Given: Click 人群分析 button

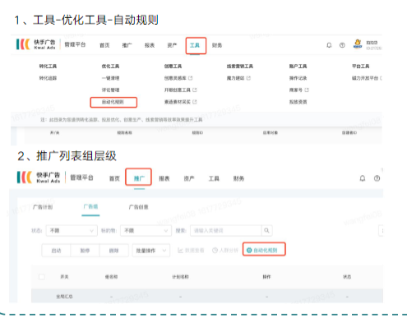Looking at the screenshot, I should (225, 251).
